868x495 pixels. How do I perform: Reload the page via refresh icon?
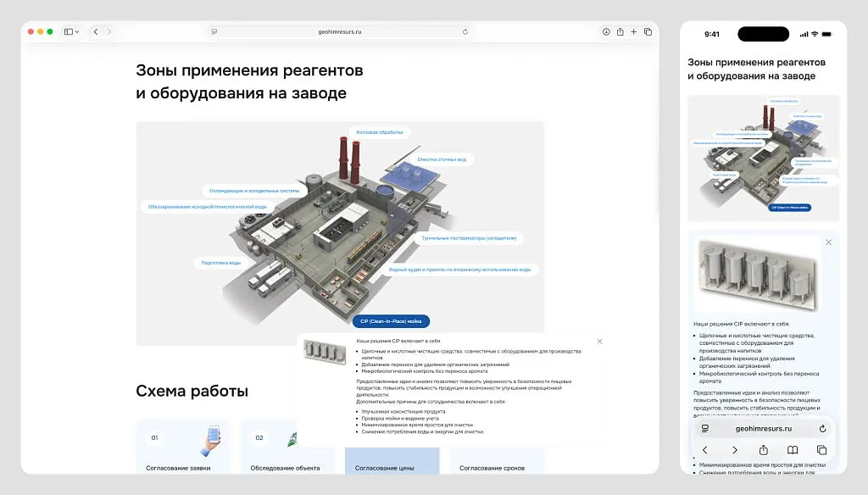(465, 31)
